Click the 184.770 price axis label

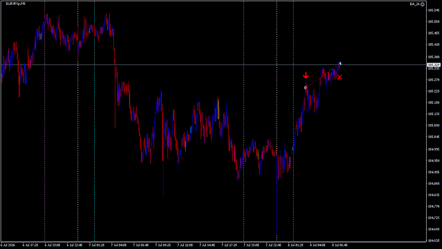point(434,207)
